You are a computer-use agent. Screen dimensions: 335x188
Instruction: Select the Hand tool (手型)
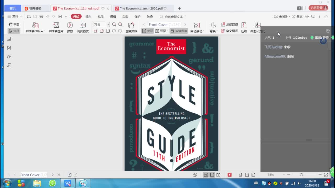point(14,25)
